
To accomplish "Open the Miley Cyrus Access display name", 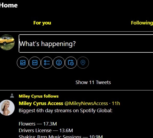I will click(x=41, y=103).
